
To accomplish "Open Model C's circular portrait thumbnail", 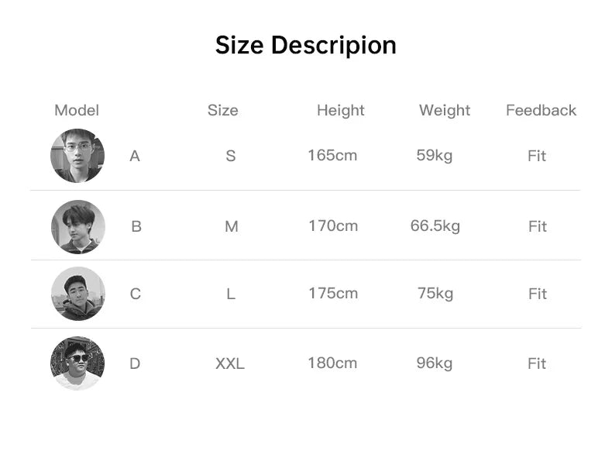I will coord(78,294).
